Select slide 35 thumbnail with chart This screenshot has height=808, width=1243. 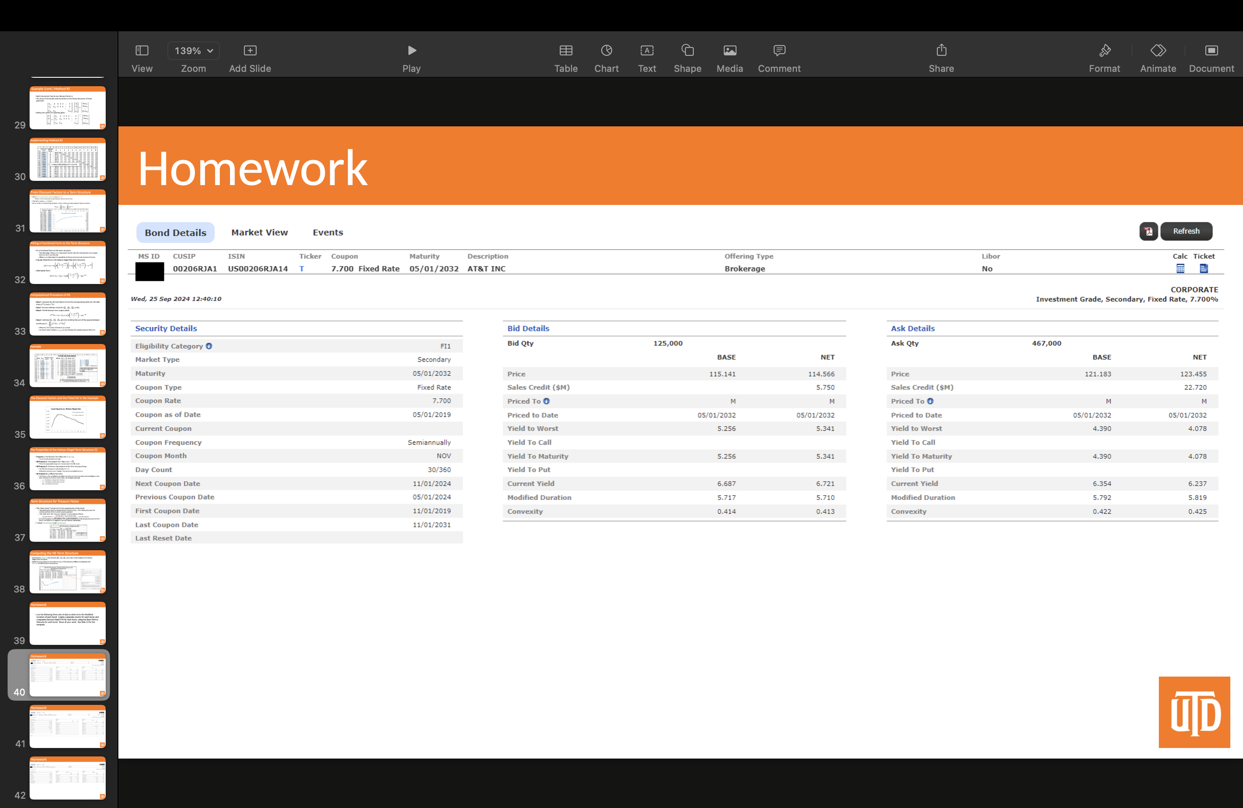click(67, 417)
